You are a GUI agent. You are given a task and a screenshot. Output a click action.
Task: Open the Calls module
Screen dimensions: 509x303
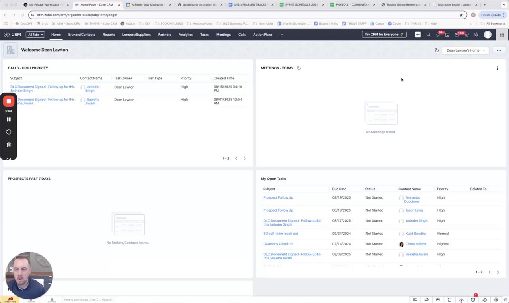point(242,35)
